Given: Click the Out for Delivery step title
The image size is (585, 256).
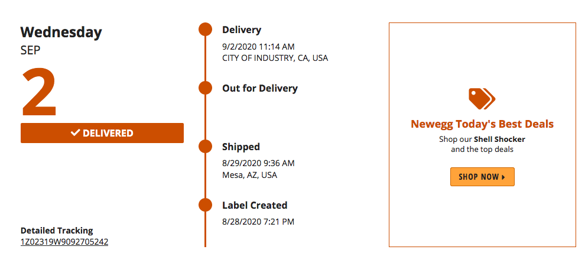Looking at the screenshot, I should [x=260, y=88].
